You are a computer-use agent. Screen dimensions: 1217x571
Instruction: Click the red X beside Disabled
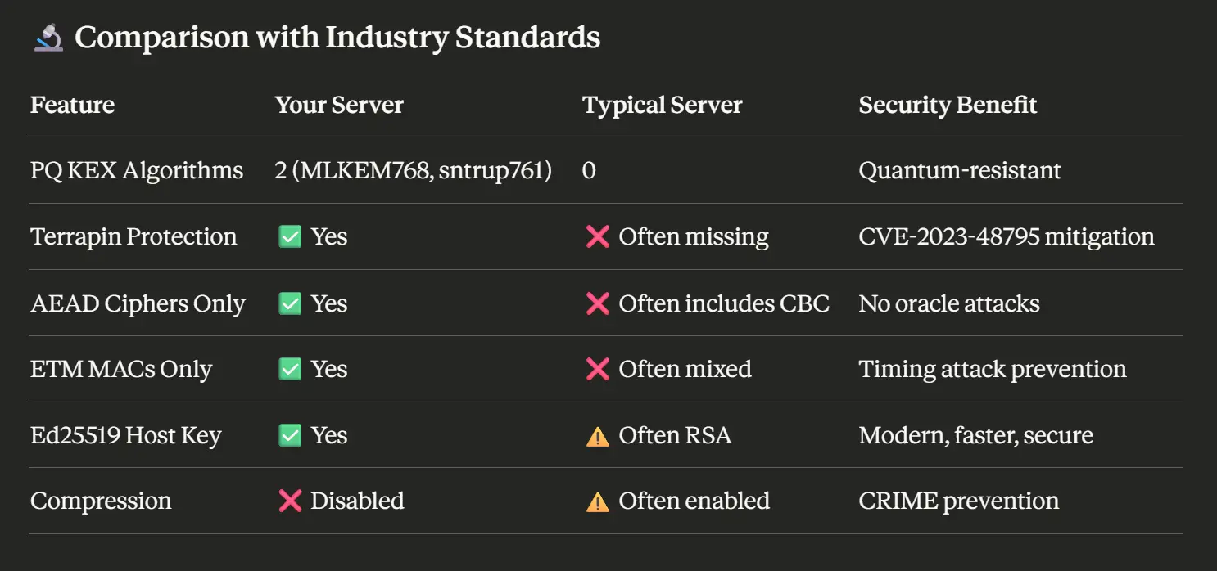click(290, 501)
